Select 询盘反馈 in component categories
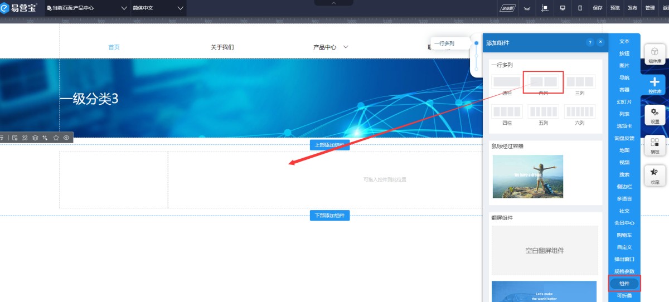Viewport: 669px width, 302px height. coord(624,138)
